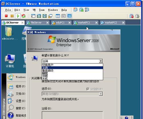The height and width of the screenshot is (119, 143).
Task: Open the Windows menu
Action: pos(53,10)
